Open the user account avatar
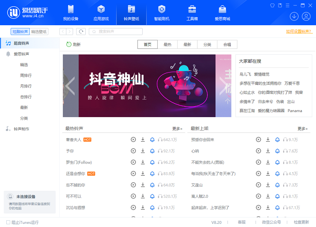This screenshot has height=227, width=316. point(305,16)
